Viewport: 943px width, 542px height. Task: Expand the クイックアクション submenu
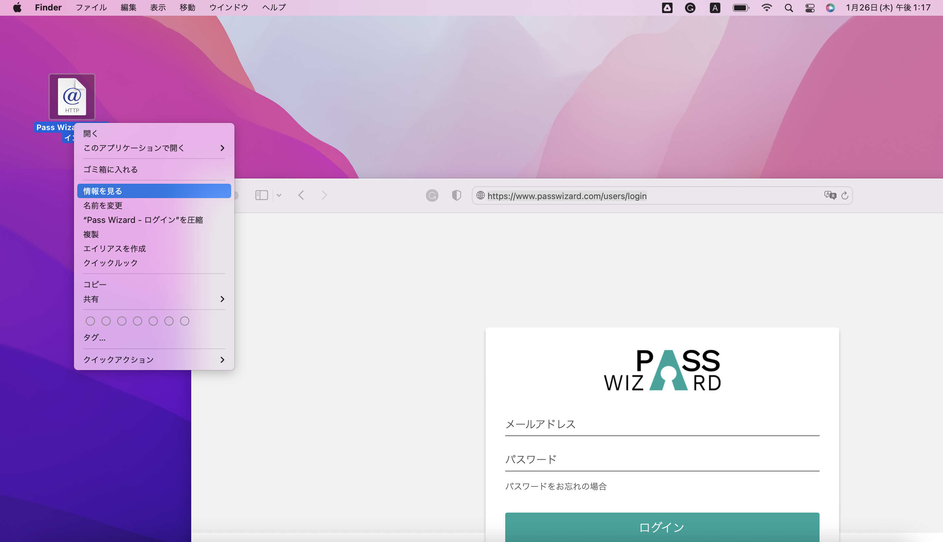coord(154,360)
